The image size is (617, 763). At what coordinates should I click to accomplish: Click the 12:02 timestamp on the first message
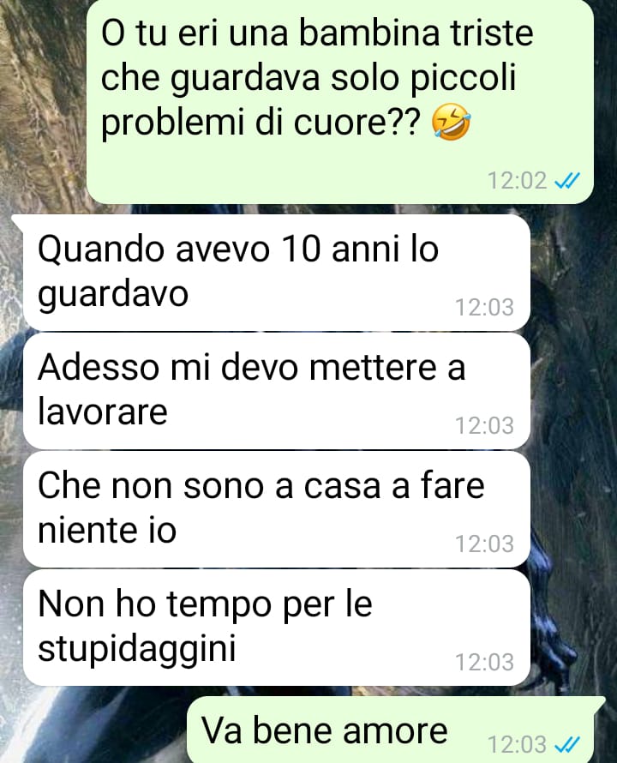coord(517,181)
